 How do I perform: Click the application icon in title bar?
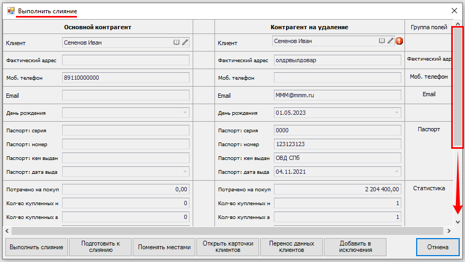click(11, 10)
